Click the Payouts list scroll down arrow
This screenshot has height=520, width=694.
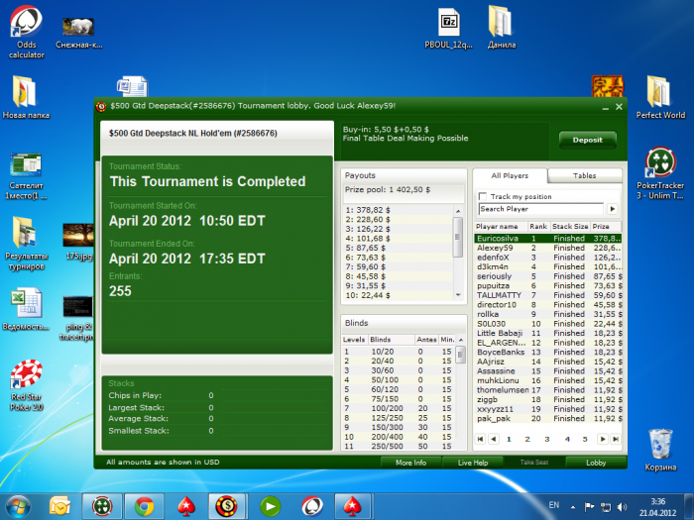[x=458, y=295]
